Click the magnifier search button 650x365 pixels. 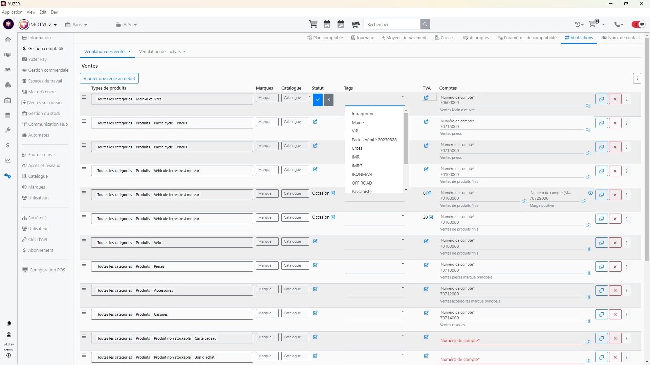coord(425,24)
